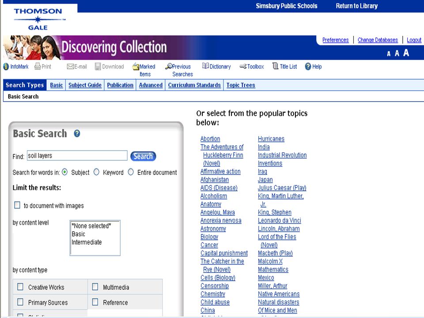Open the Afghanistan topic link
Image resolution: width=424 pixels, height=318 pixels.
(x=215, y=180)
